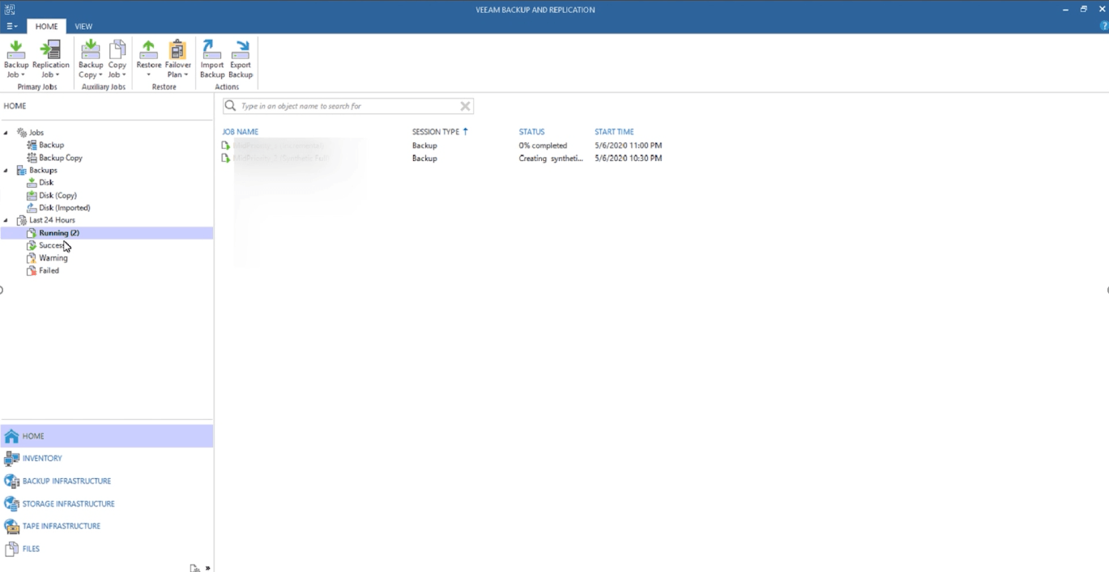Select the job row Creating synthetic

[442, 159]
